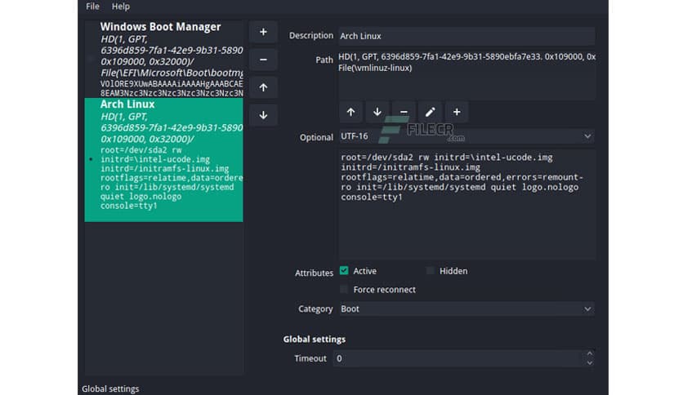Enable the Hidden attribute checkbox
Screen dimensions: 683x395
tap(430, 271)
